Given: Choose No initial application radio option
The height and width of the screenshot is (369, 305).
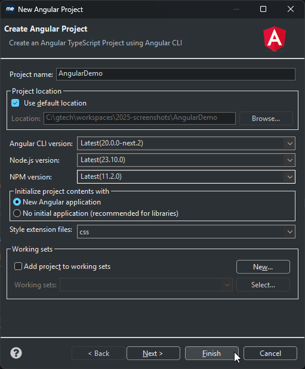Looking at the screenshot, I should 17,213.
